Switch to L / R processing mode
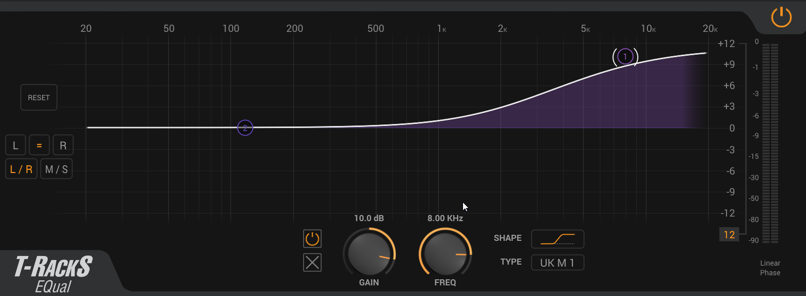This screenshot has height=296, width=806. [x=21, y=170]
